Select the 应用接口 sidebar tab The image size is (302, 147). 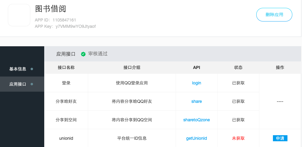[18, 84]
